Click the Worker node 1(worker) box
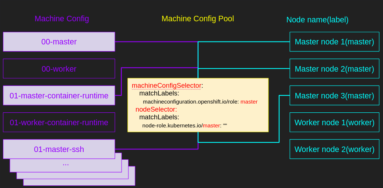The image size is (383, 188). pos(334,122)
